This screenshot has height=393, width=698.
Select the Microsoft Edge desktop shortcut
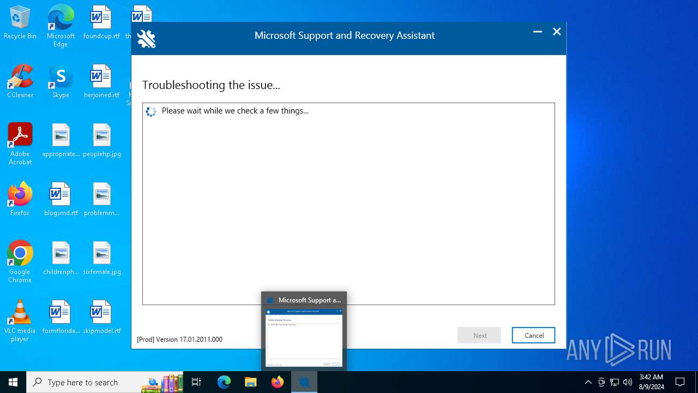(x=61, y=26)
